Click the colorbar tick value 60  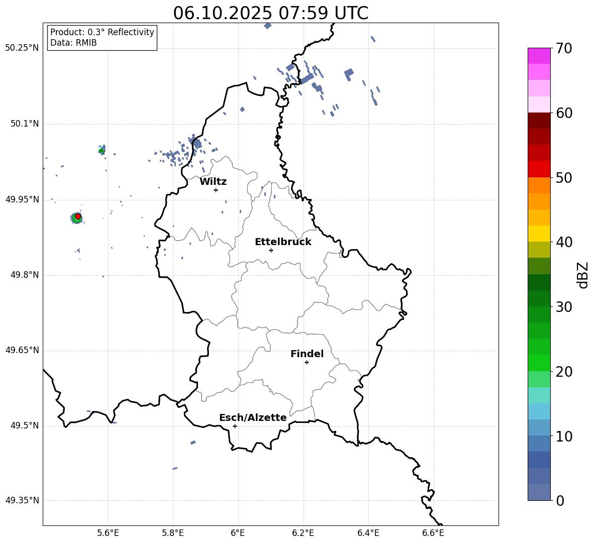point(564,113)
